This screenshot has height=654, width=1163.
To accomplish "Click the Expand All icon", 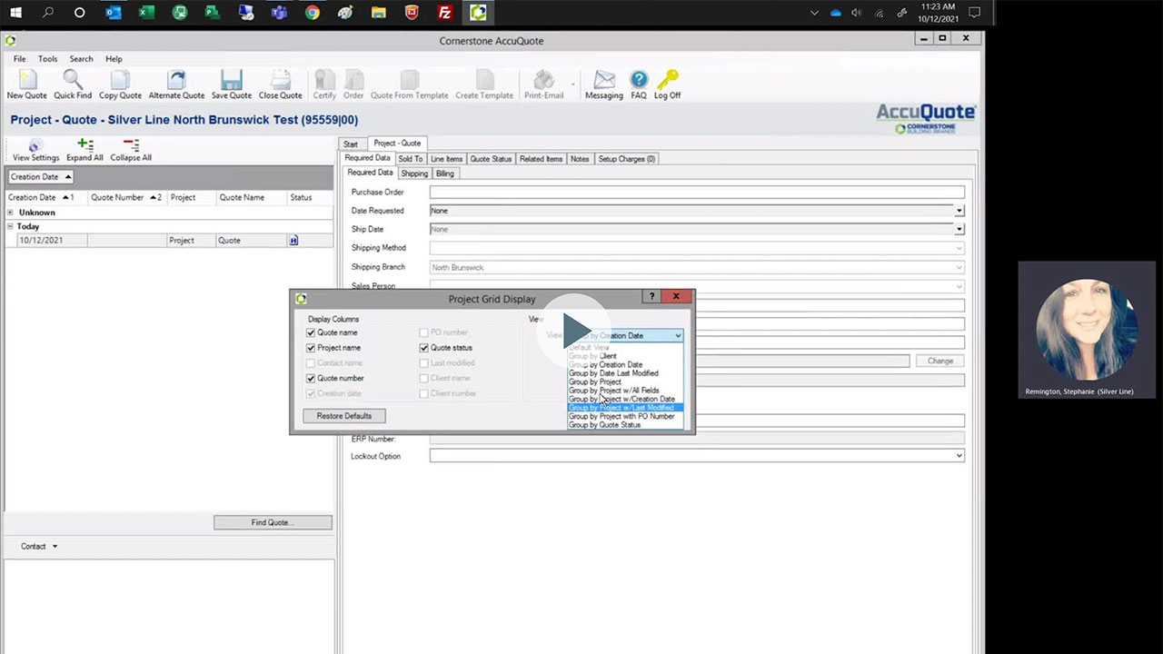I will (x=84, y=144).
